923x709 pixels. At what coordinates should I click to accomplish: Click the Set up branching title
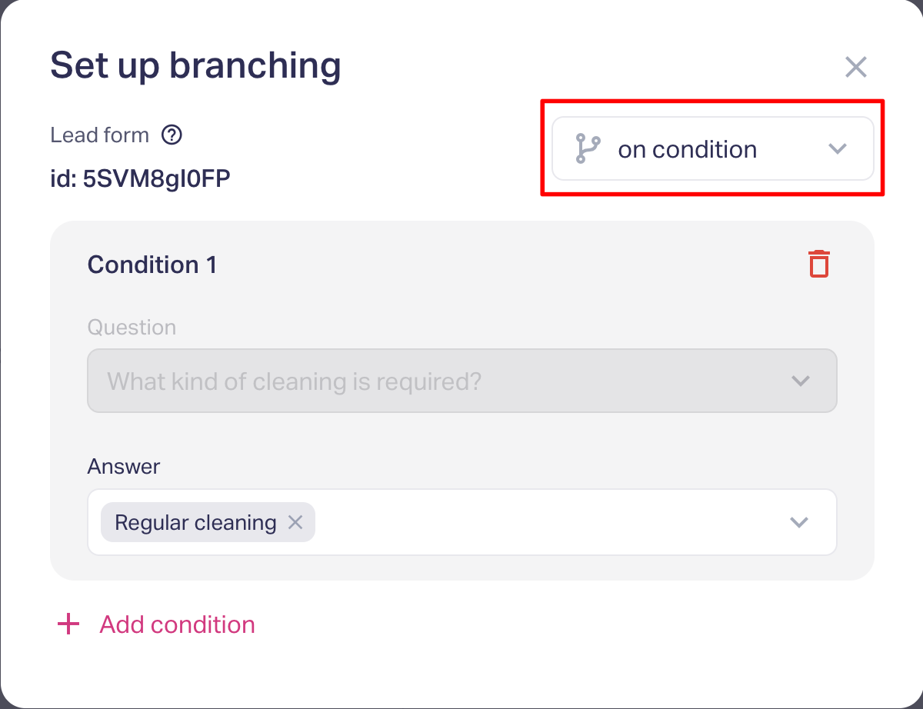(195, 66)
